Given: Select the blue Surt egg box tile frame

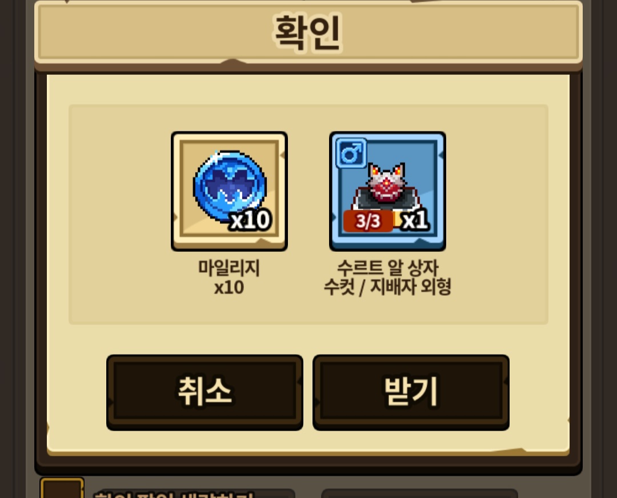Looking at the screenshot, I should (387, 191).
